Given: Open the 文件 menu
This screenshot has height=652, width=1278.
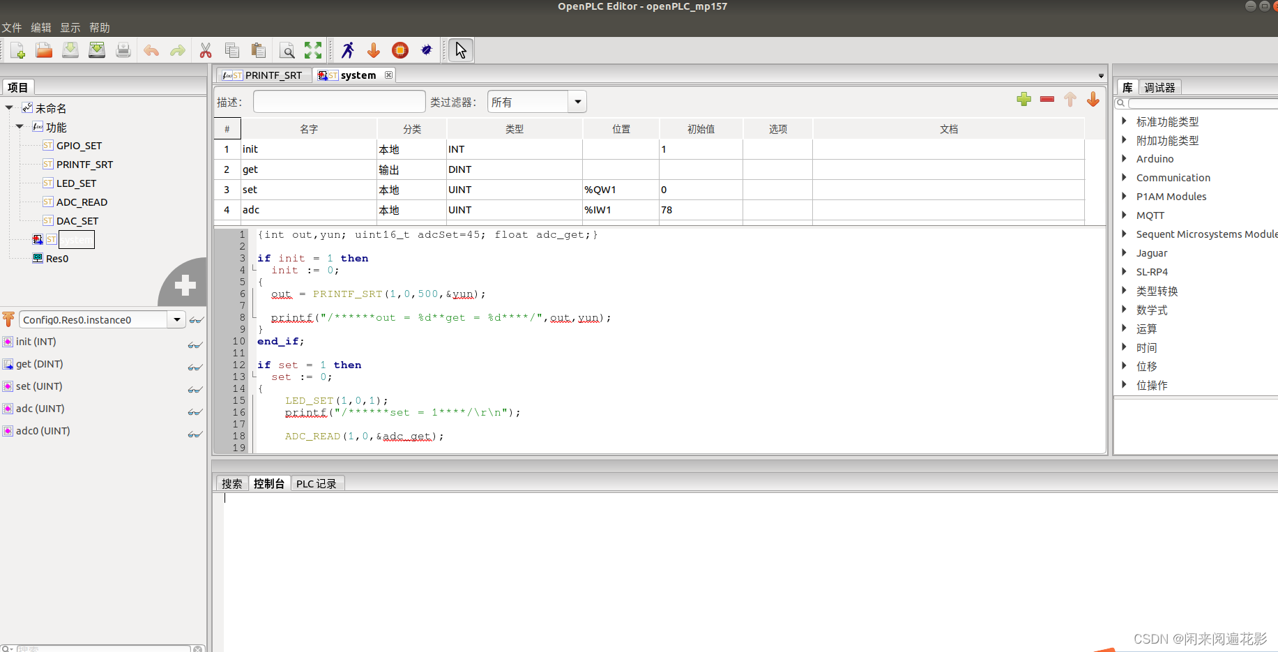Looking at the screenshot, I should (x=12, y=27).
